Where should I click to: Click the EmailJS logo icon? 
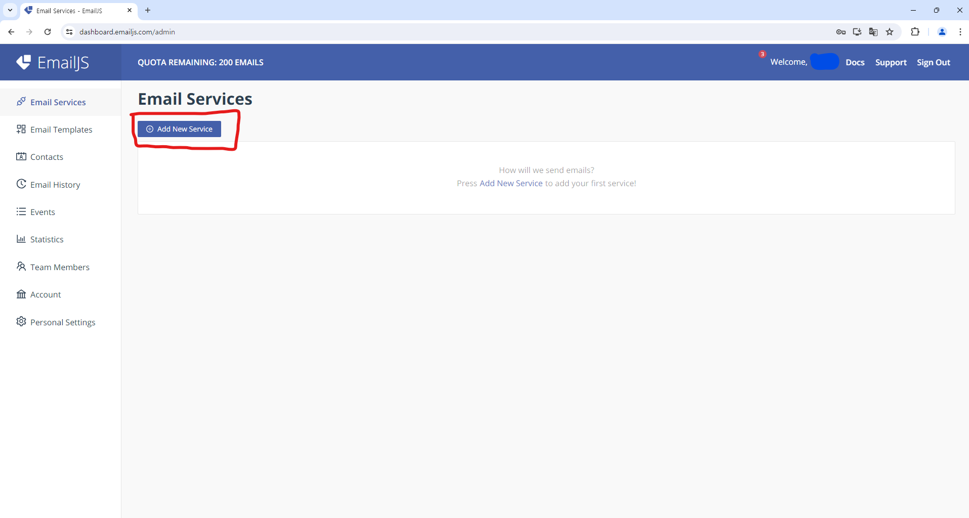click(23, 62)
